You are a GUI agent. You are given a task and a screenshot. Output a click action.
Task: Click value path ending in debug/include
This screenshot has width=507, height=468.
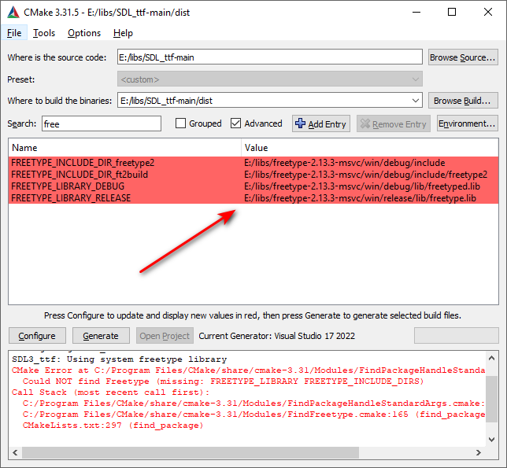345,163
